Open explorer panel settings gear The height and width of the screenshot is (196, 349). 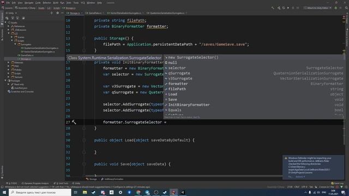pos(57,13)
